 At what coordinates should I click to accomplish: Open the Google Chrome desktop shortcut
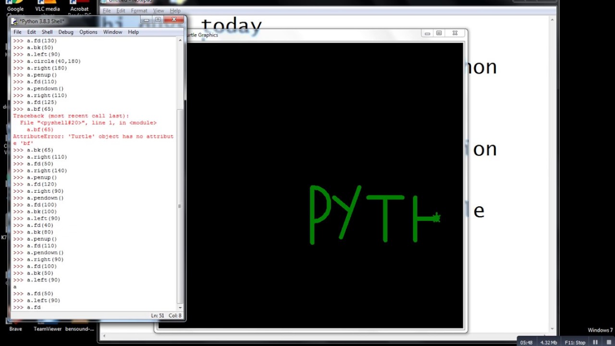pyautogui.click(x=15, y=9)
